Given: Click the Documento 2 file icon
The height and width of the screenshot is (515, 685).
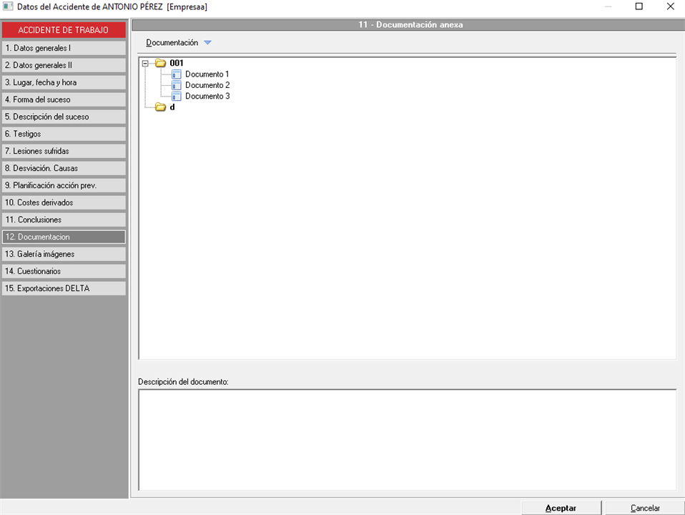Looking at the screenshot, I should tap(176, 85).
